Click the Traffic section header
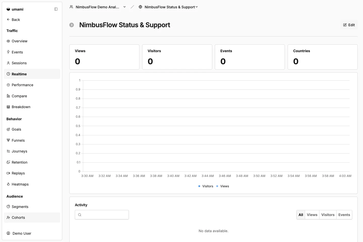 click(x=12, y=31)
